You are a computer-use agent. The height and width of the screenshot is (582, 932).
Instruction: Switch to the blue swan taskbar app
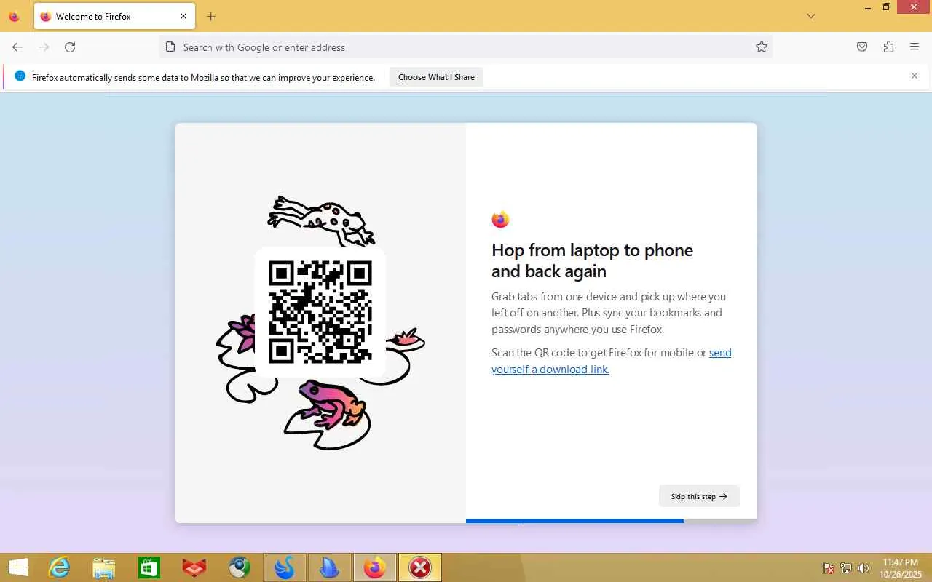(285, 567)
